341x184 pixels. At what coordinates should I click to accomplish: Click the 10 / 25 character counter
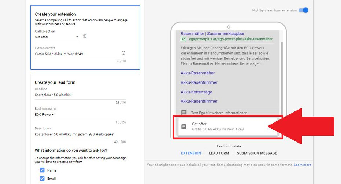click(121, 122)
